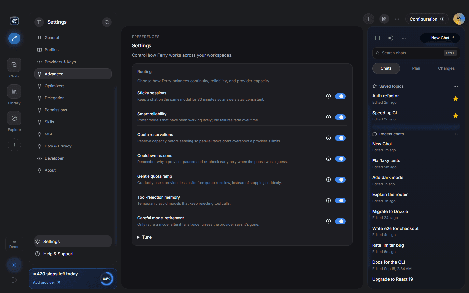Click the Add provider link

(47, 282)
